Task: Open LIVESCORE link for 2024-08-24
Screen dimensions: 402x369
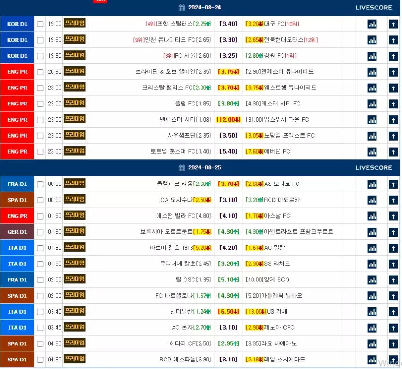Action: pyautogui.click(x=374, y=8)
